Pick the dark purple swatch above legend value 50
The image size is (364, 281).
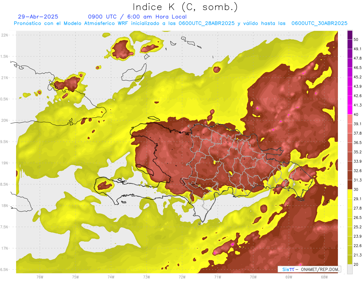click(350, 35)
